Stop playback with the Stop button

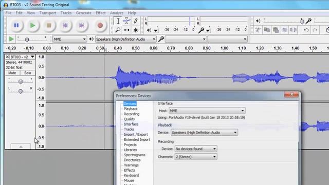tap(49, 25)
